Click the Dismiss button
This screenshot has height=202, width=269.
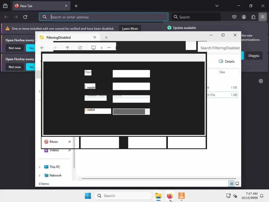click(254, 56)
